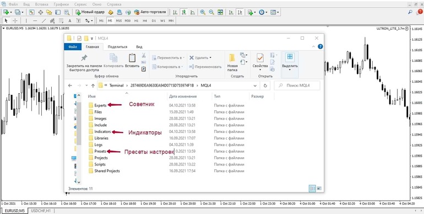The height and width of the screenshot is (214, 424).
Task: Click the refresh icon beside address bar
Action: tap(265, 85)
